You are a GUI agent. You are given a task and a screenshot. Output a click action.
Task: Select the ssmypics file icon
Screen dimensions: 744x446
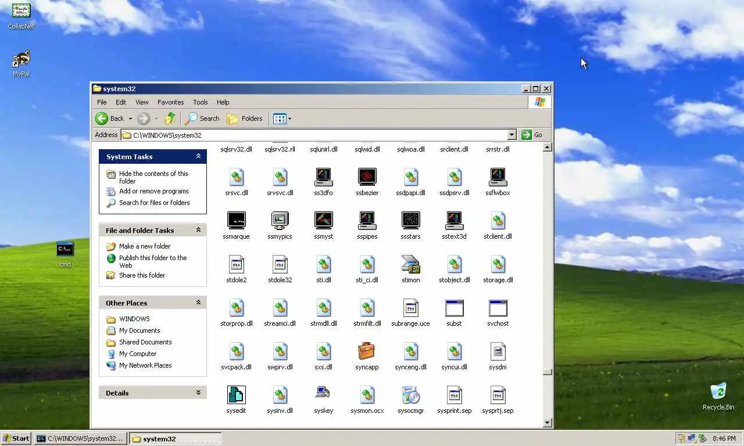[x=280, y=221]
